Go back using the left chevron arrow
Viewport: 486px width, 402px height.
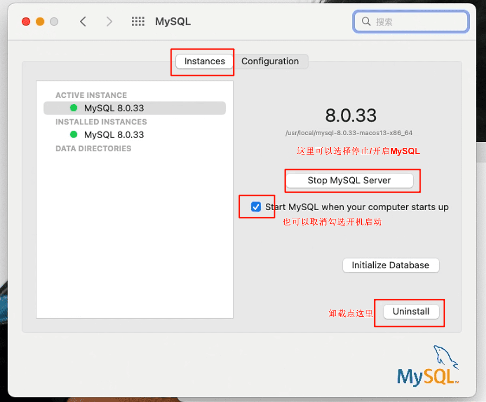83,22
